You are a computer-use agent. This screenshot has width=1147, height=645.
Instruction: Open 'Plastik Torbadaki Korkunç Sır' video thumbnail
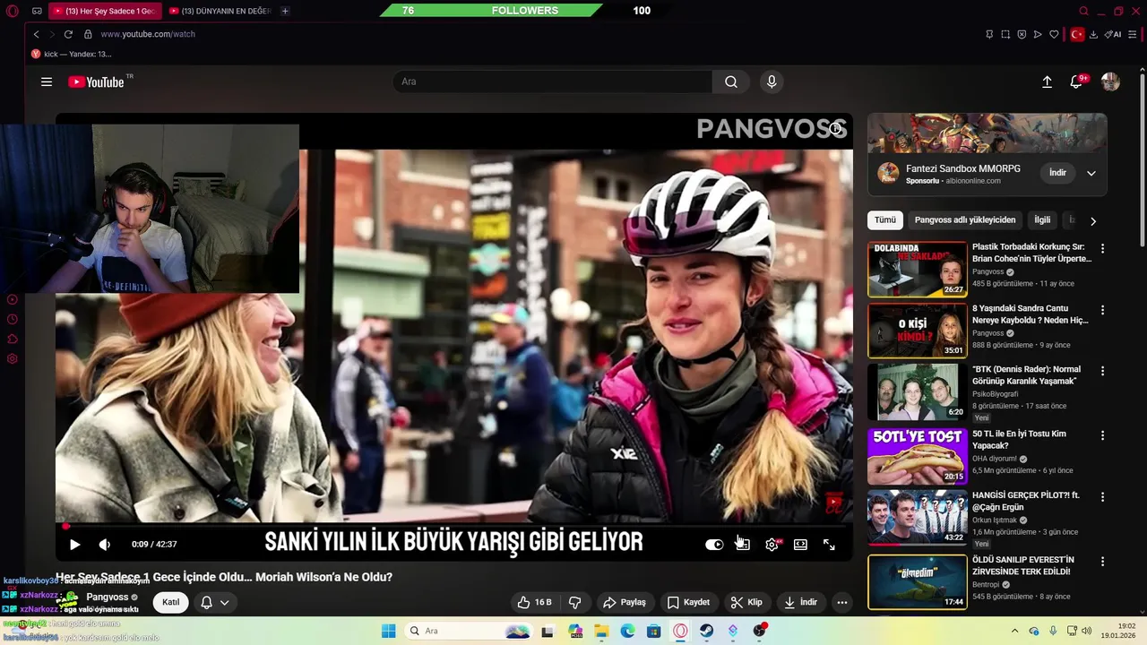pos(918,269)
